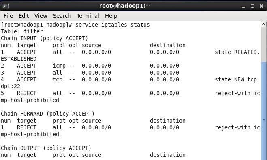Click the command 'service iptables status'
267x160 pixels.
pyautogui.click(x=112, y=25)
